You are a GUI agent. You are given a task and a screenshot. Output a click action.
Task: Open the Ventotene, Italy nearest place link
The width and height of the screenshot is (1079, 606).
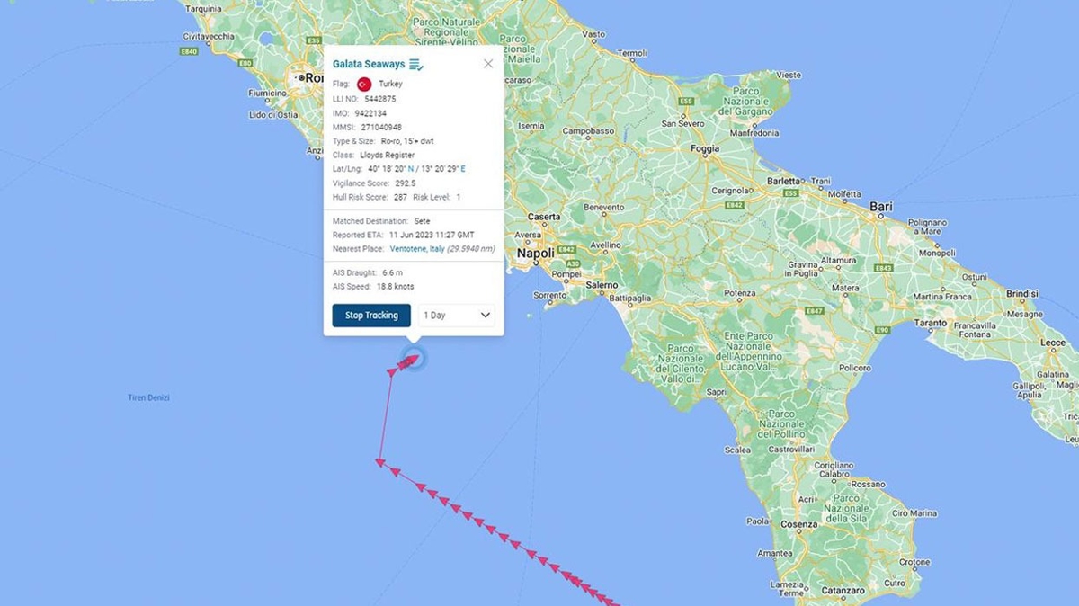(417, 248)
